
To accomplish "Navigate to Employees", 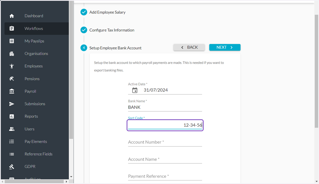I will point(37,66).
